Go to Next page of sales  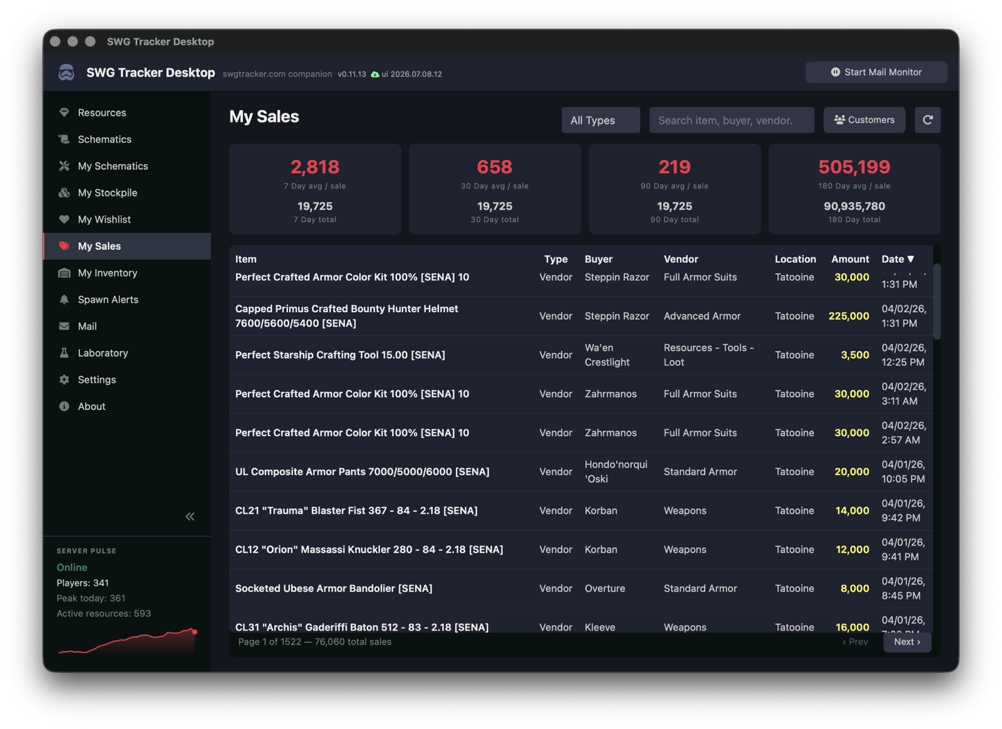point(907,642)
